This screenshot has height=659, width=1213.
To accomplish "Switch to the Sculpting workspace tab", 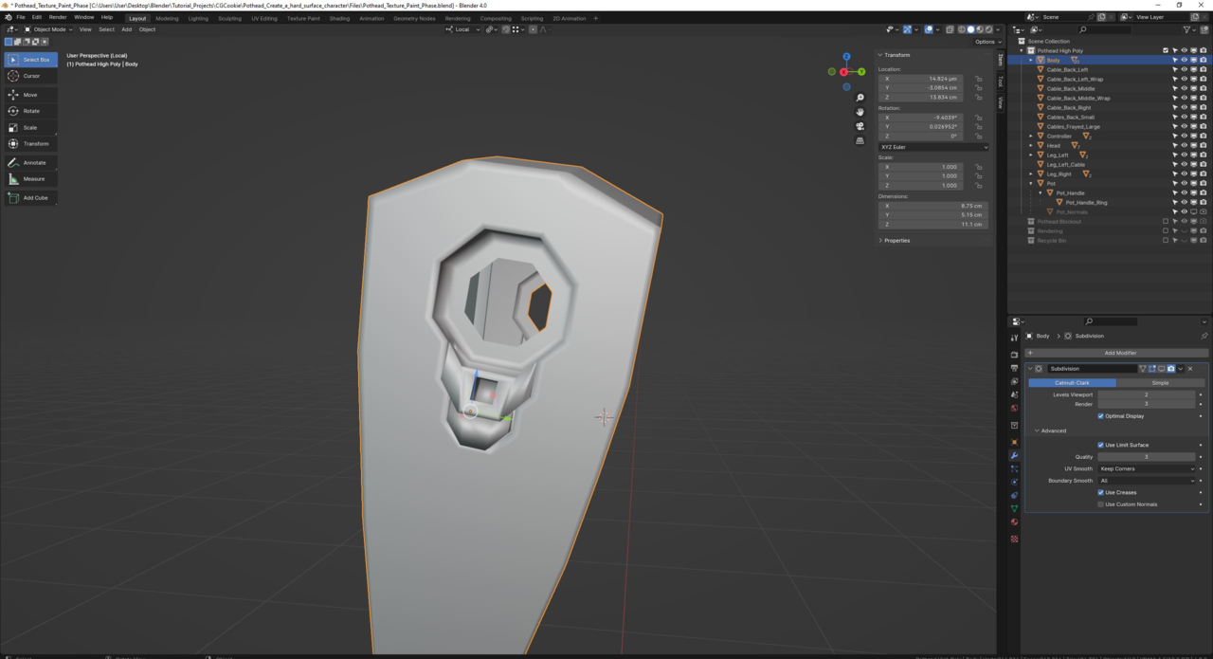I will (229, 18).
